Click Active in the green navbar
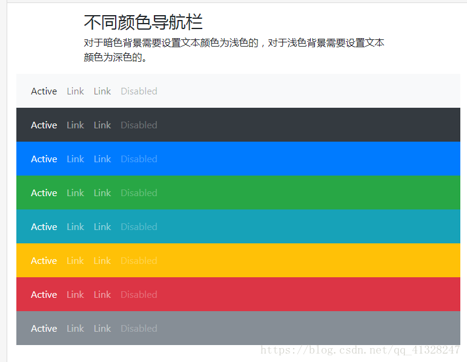This screenshot has height=362, width=467. (44, 193)
